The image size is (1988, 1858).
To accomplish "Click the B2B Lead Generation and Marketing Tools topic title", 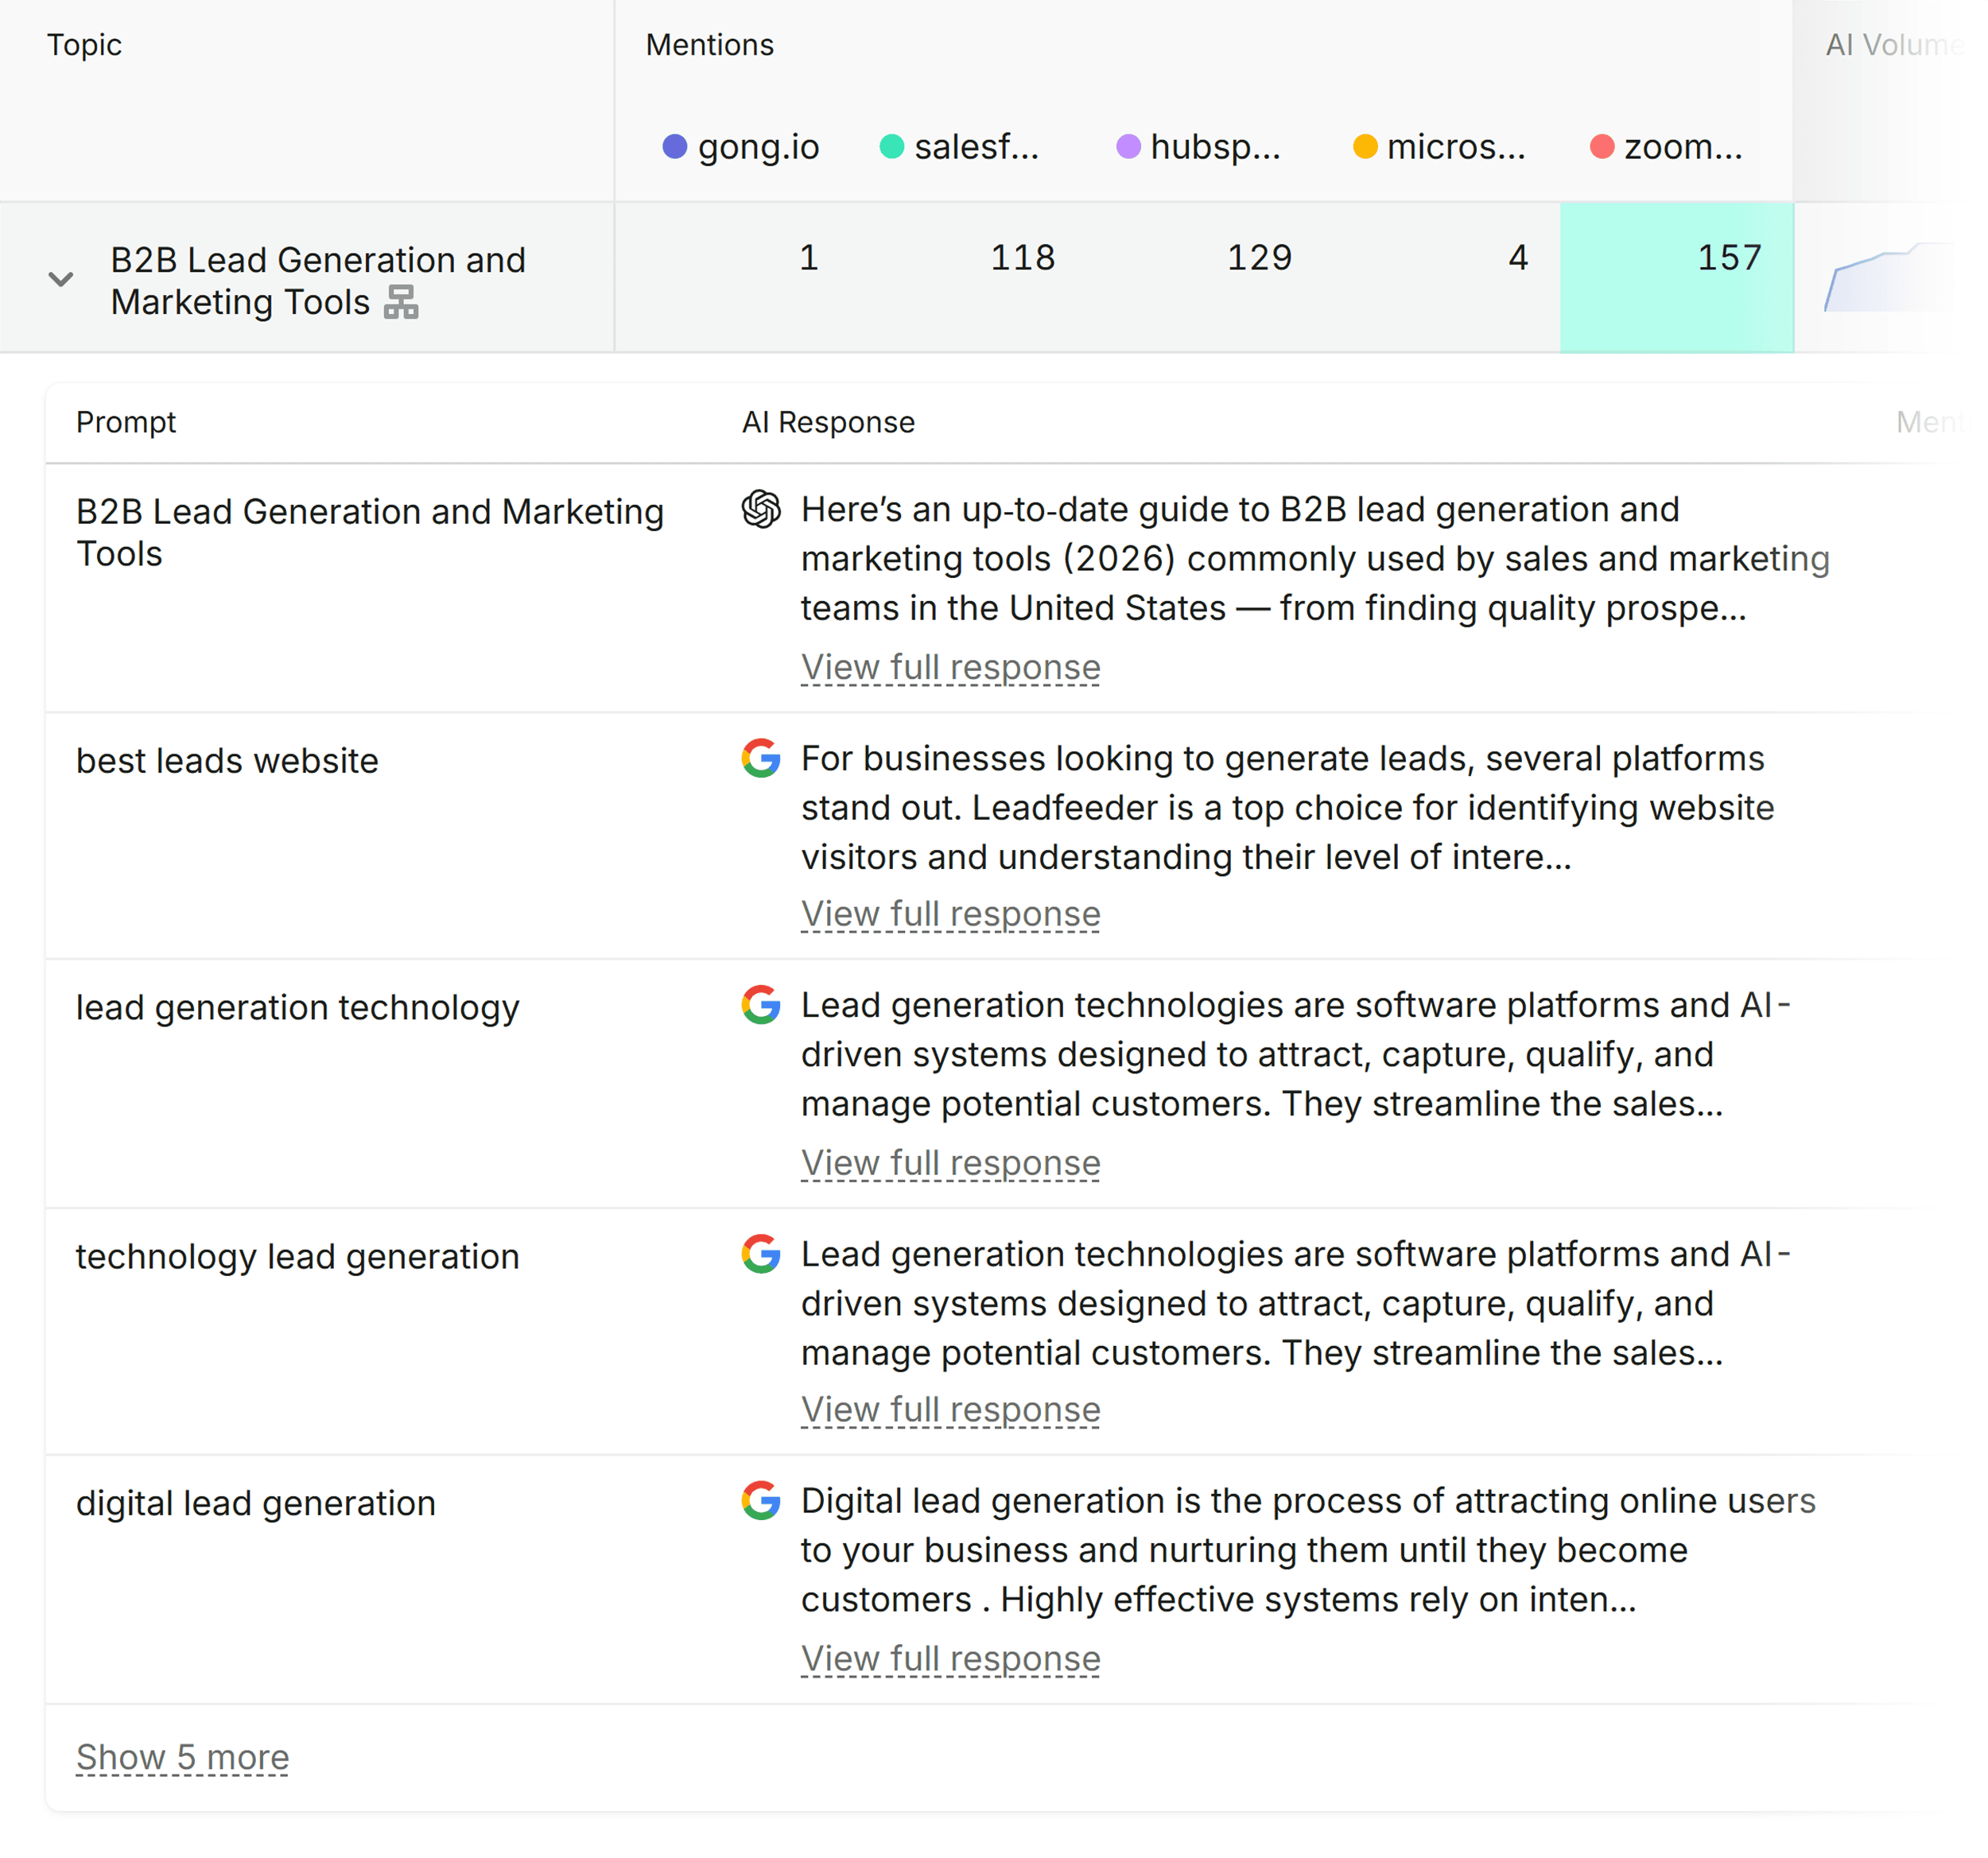I will pos(318,281).
